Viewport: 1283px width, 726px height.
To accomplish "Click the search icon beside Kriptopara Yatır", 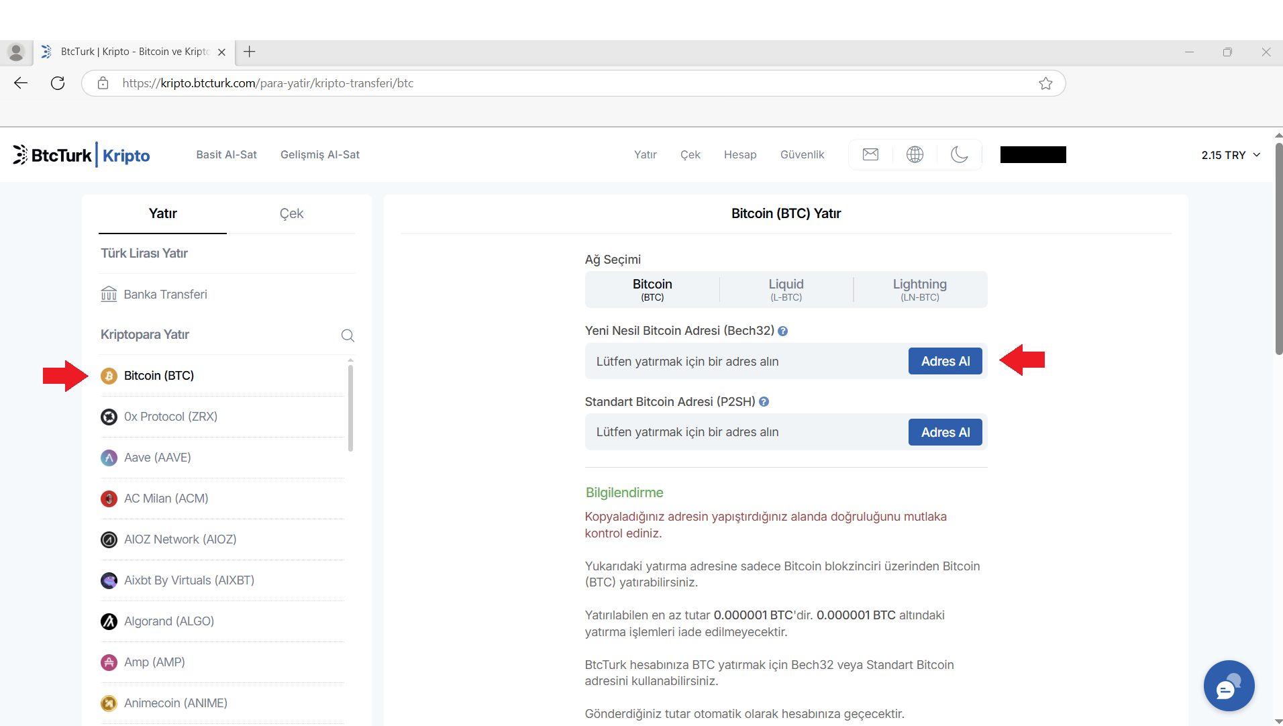I will pyautogui.click(x=348, y=335).
